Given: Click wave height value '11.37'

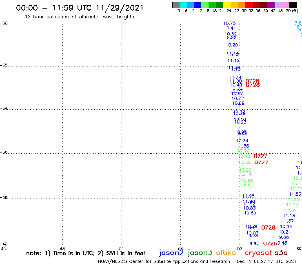Looking at the screenshot, I should tap(288, 221).
